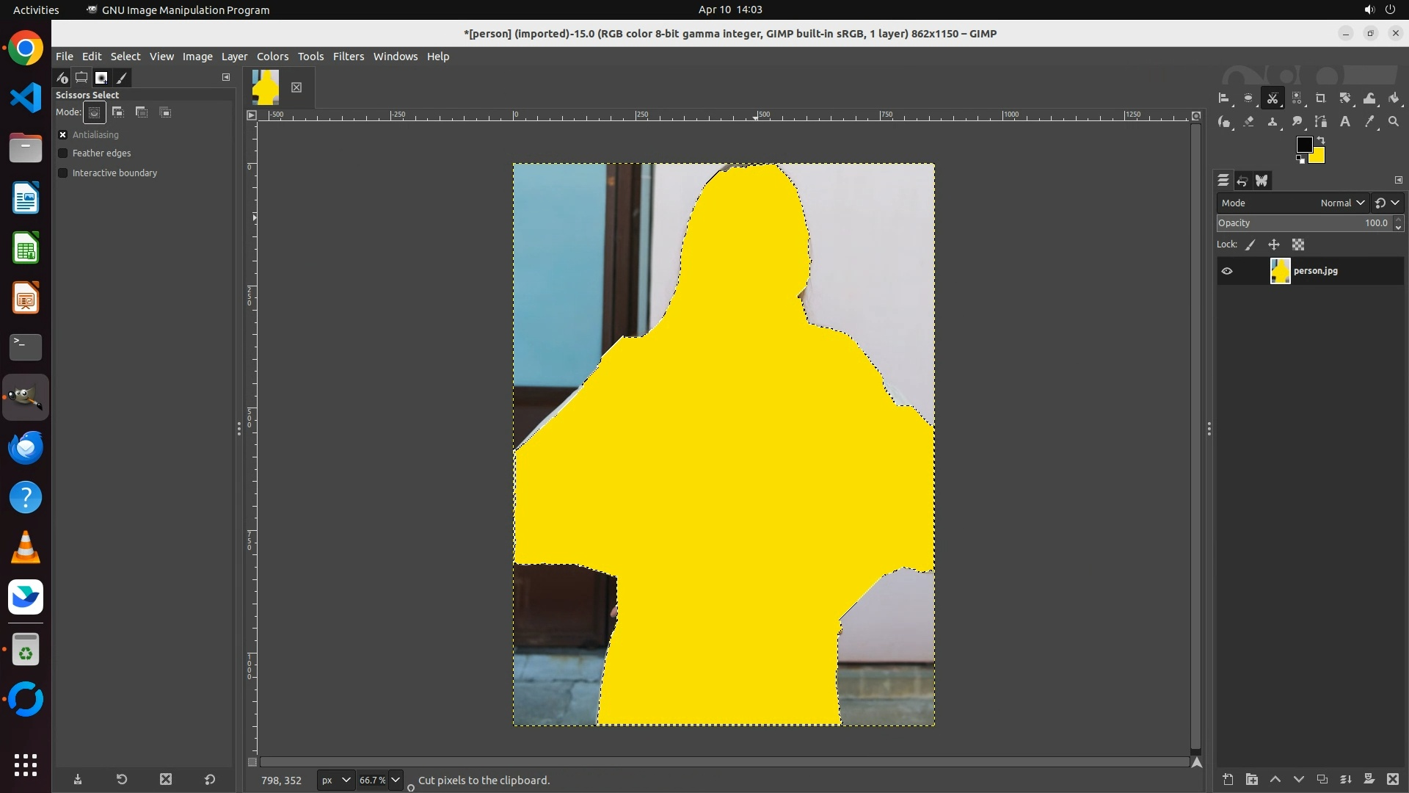Expand the px unit selector
1409x793 pixels.
346,780
